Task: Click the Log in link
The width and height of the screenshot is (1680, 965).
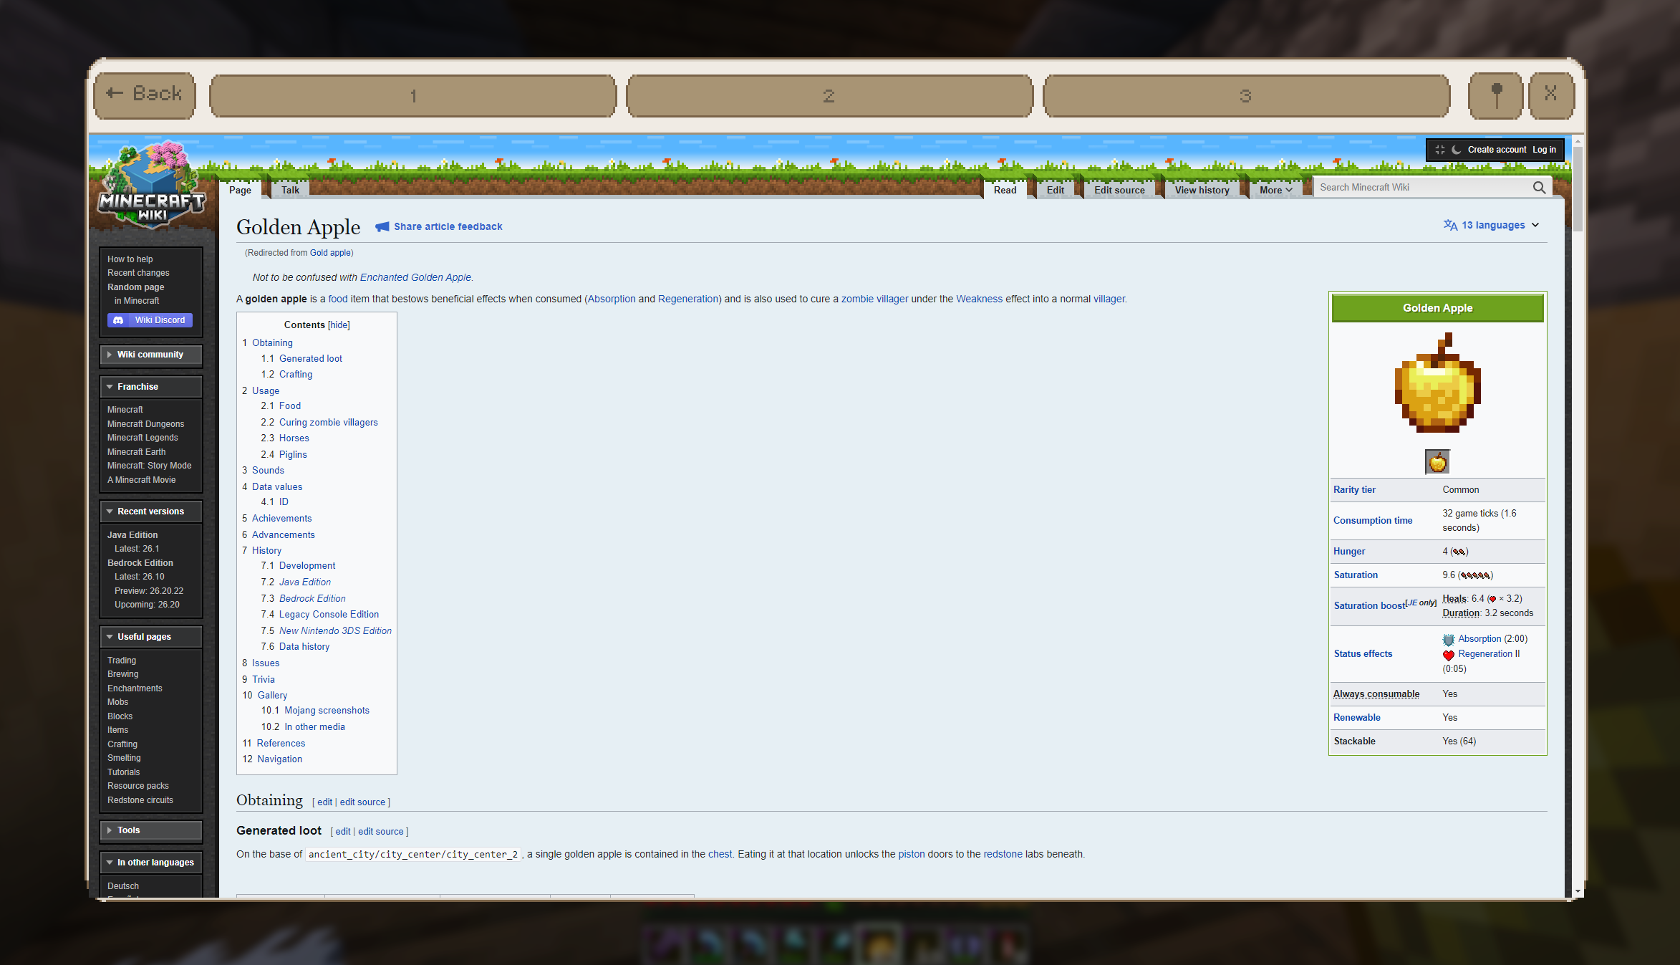Action: tap(1544, 150)
